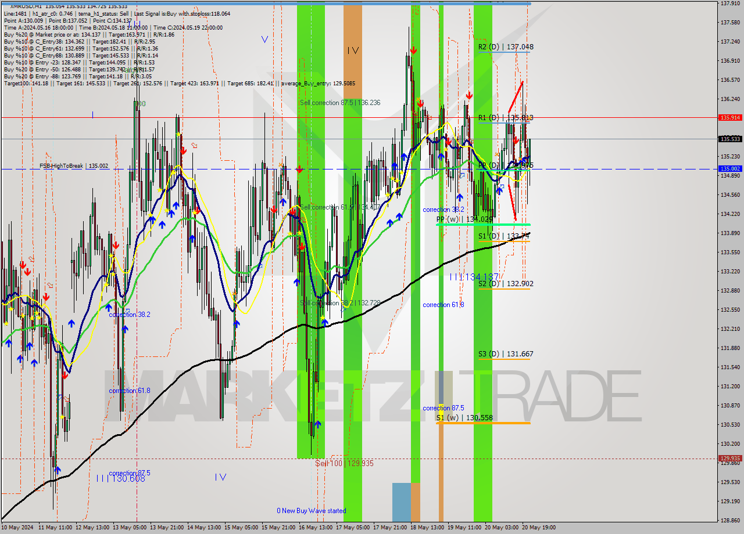
Task: Click the black 135.533 current price tag
Action: pyautogui.click(x=730, y=139)
